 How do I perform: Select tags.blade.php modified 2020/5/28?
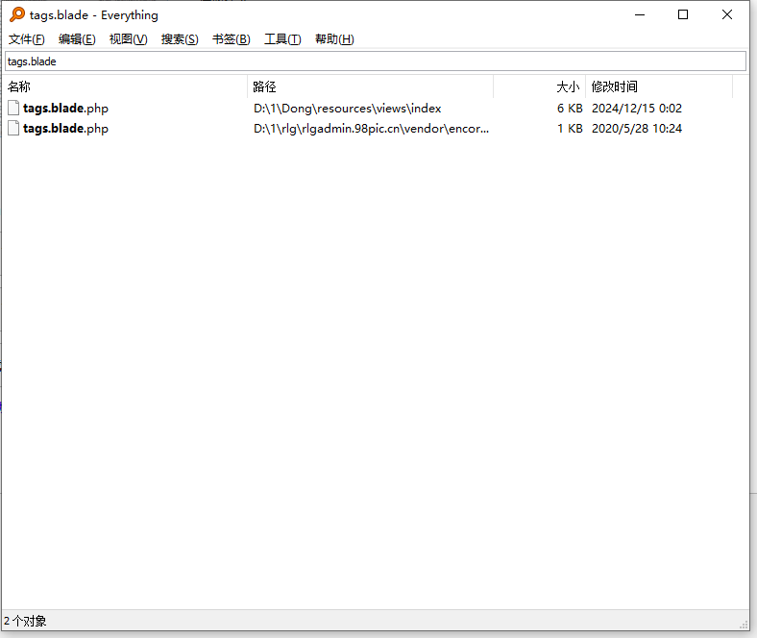point(65,129)
